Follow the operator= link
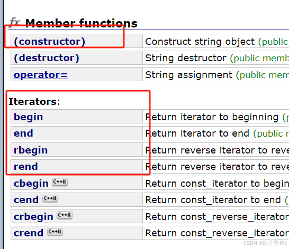 (41, 75)
